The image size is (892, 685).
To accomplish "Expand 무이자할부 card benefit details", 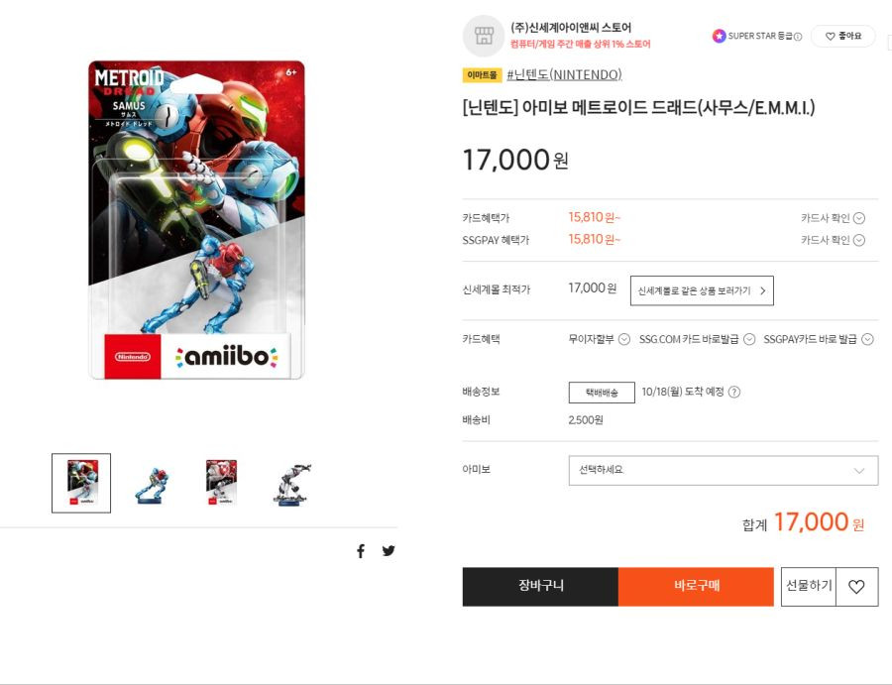I will tap(599, 339).
